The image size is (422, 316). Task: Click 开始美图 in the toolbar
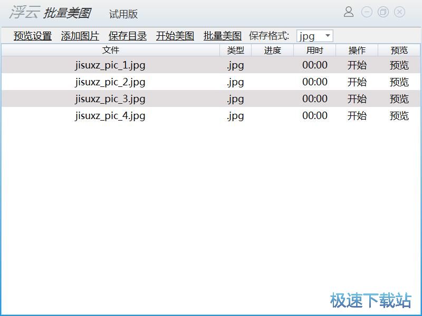pos(175,36)
